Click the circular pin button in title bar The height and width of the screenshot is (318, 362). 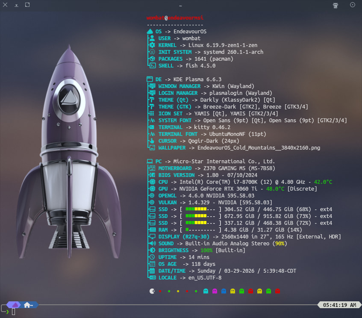click(x=353, y=5)
